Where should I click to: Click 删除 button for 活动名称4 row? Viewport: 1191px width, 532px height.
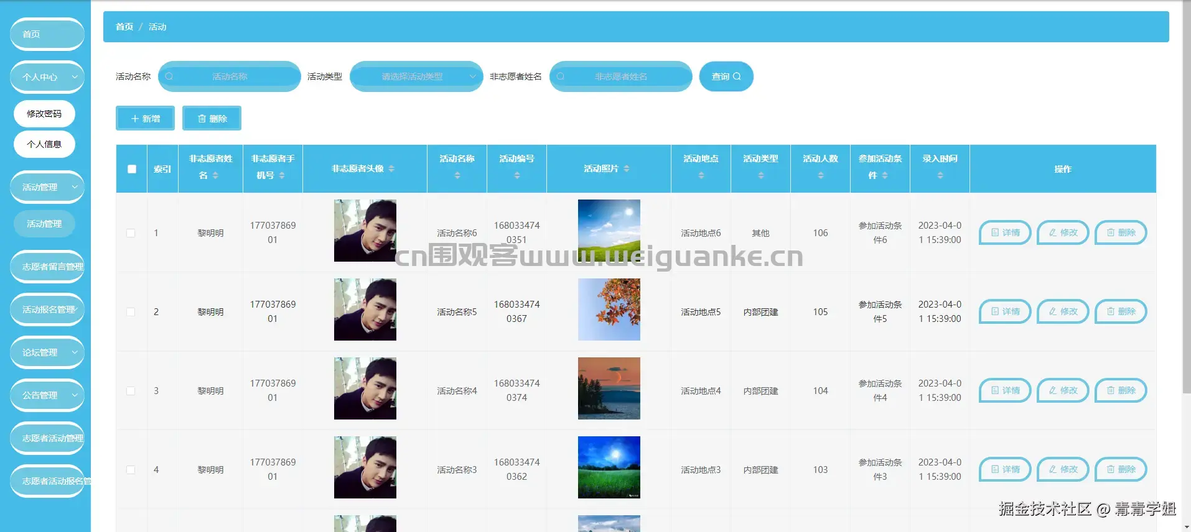pos(1121,390)
